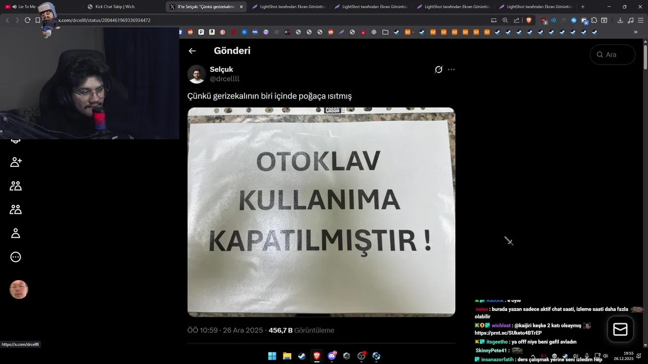The height and width of the screenshot is (364, 648).
Task: Open Grok icon on Selçuk's post
Action: click(438, 69)
